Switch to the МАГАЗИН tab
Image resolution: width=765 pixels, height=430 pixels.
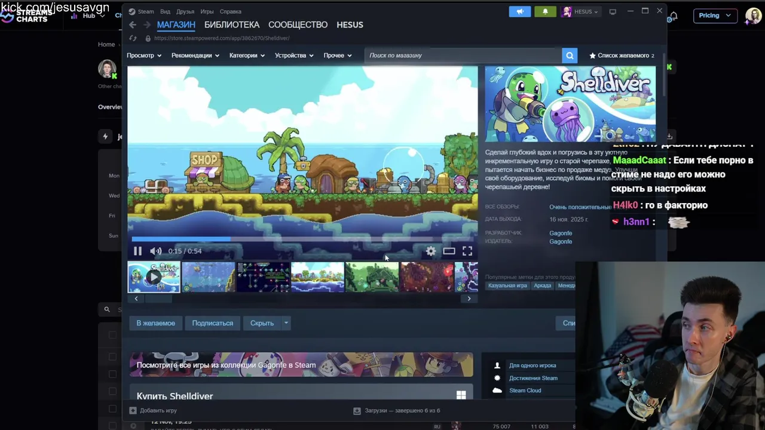(x=176, y=24)
